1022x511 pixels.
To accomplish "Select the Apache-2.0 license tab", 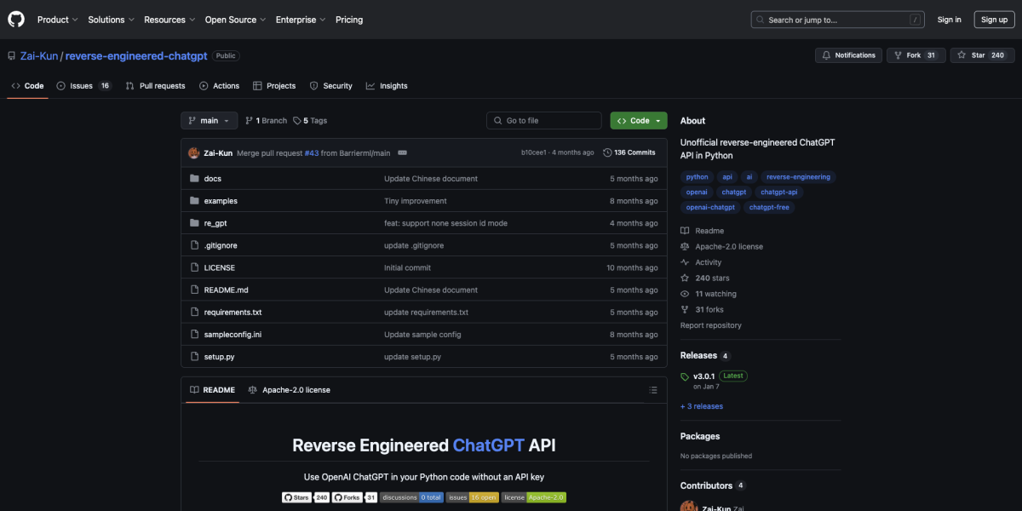I will (x=289, y=390).
